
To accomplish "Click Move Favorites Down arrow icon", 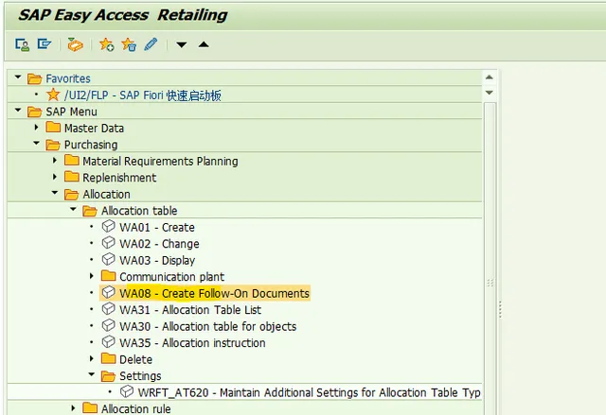I will tap(182, 44).
